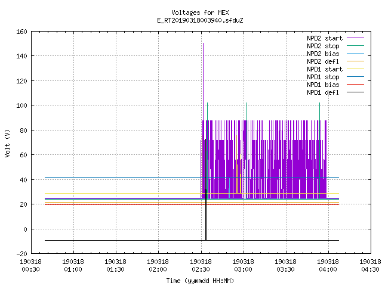This screenshot has width=382, height=286.
Task: Click the y-axis tick label 100
Action: [21, 105]
